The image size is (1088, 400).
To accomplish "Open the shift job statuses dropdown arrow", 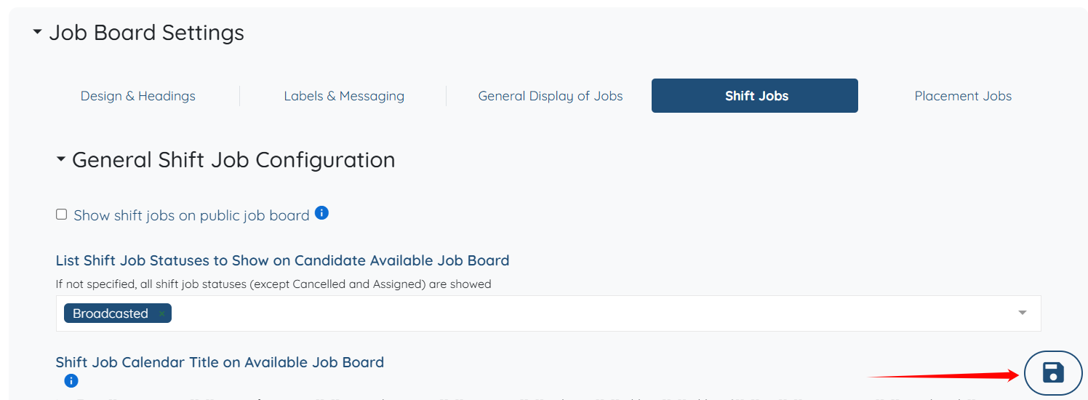I will tap(1022, 313).
